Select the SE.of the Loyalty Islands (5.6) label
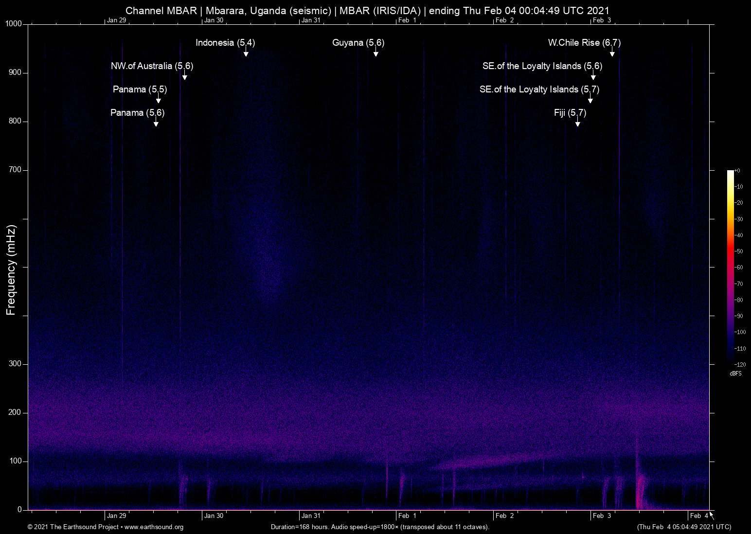Viewport: 751px width, 534px height. pos(542,66)
